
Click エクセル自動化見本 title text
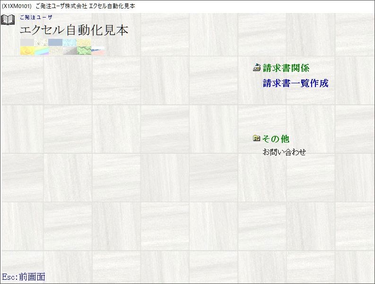coord(74,30)
